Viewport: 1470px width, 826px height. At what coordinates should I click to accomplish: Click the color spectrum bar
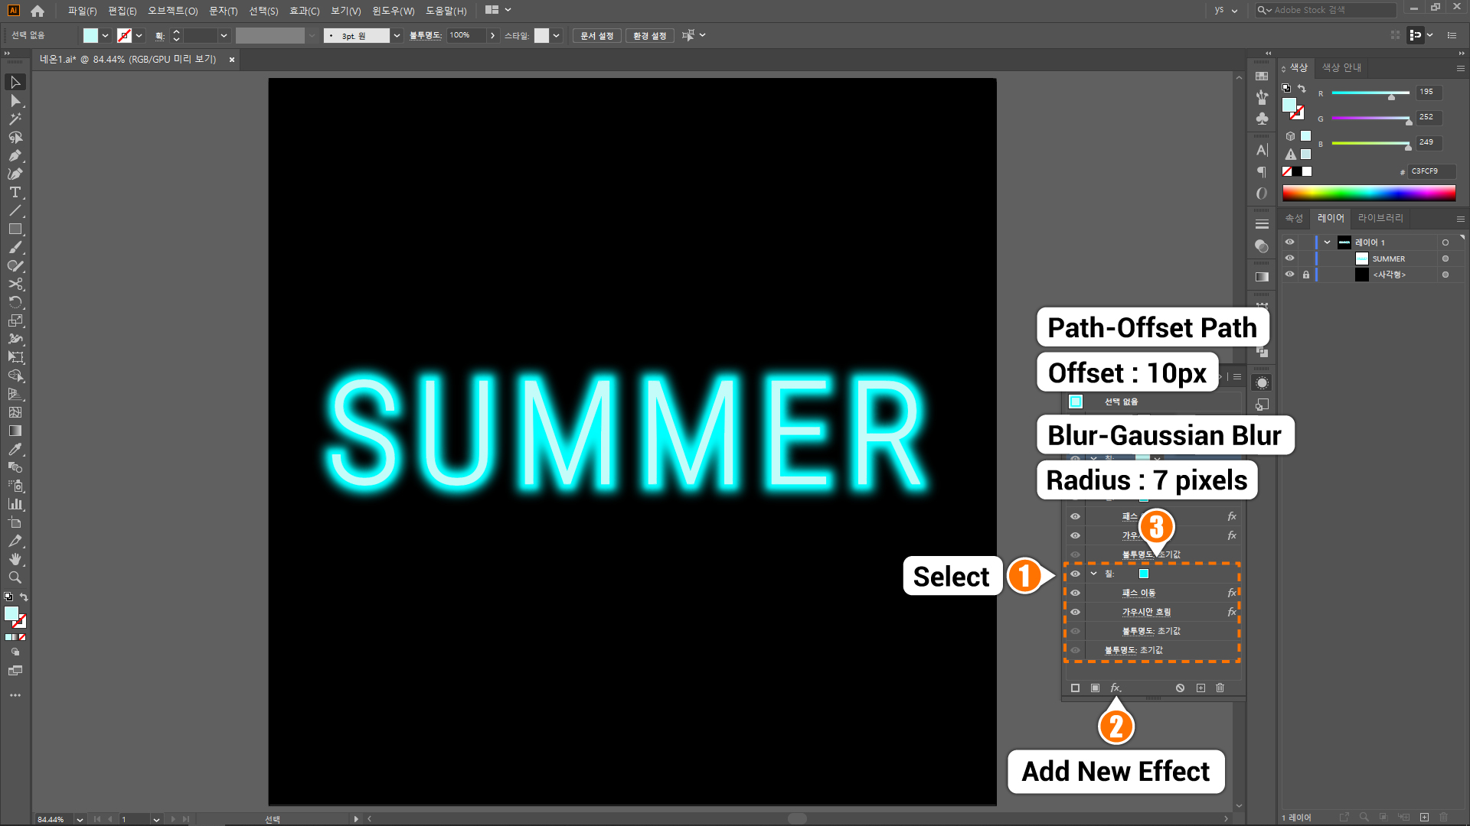(x=1368, y=193)
